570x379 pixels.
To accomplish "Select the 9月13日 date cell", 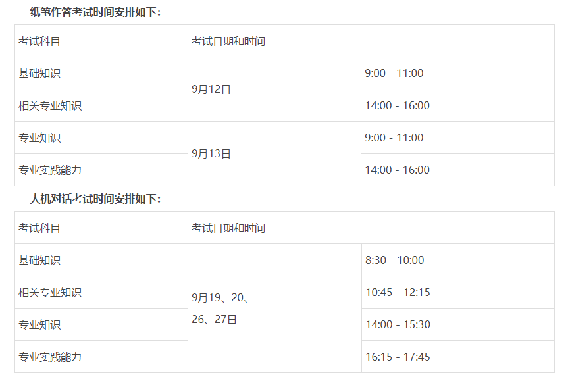I will (274, 154).
